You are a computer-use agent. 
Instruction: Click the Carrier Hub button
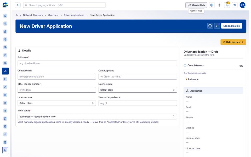tap(196, 5)
